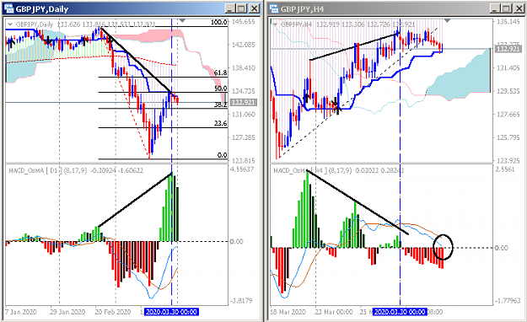Image resolution: width=527 pixels, height=322 pixels.
Task: Click the 127.385 price axis value
Action: coord(244,137)
